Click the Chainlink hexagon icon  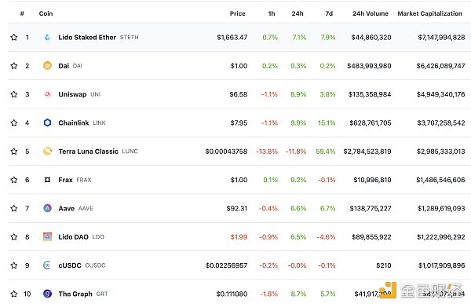[x=47, y=122]
